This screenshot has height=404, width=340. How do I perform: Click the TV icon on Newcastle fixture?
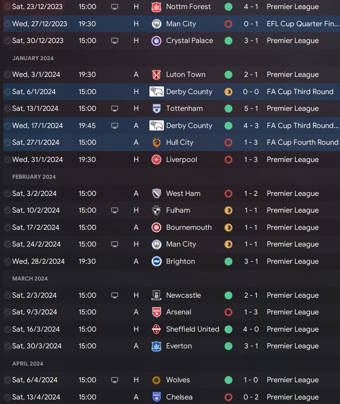(x=115, y=295)
